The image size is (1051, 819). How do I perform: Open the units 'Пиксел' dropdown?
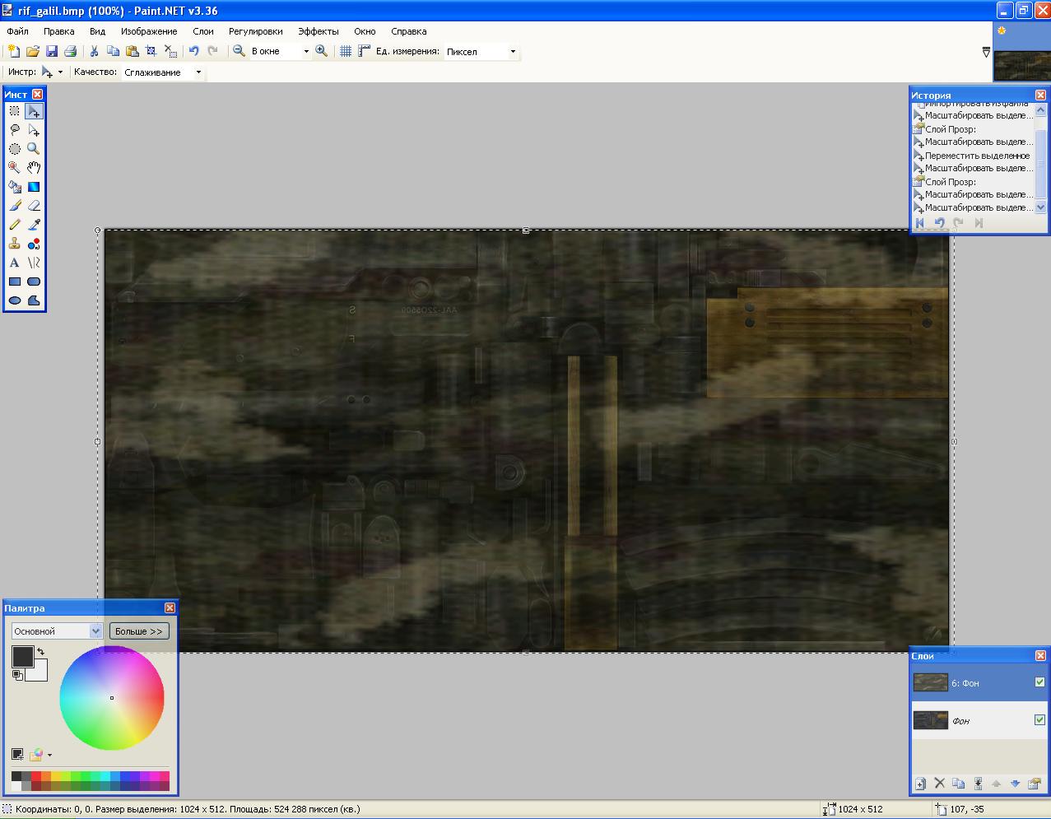click(513, 51)
